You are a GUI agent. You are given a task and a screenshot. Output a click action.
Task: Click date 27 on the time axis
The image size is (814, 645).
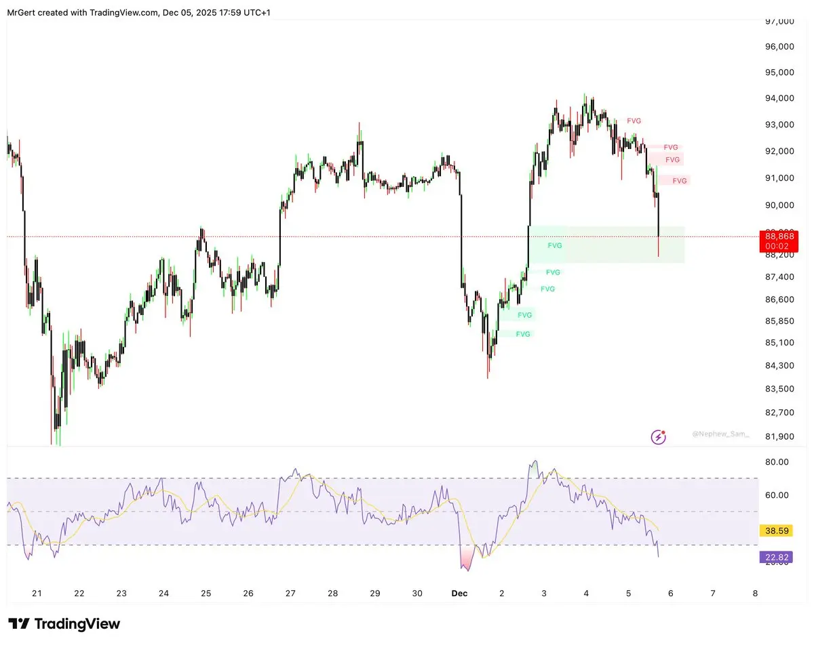pos(290,593)
